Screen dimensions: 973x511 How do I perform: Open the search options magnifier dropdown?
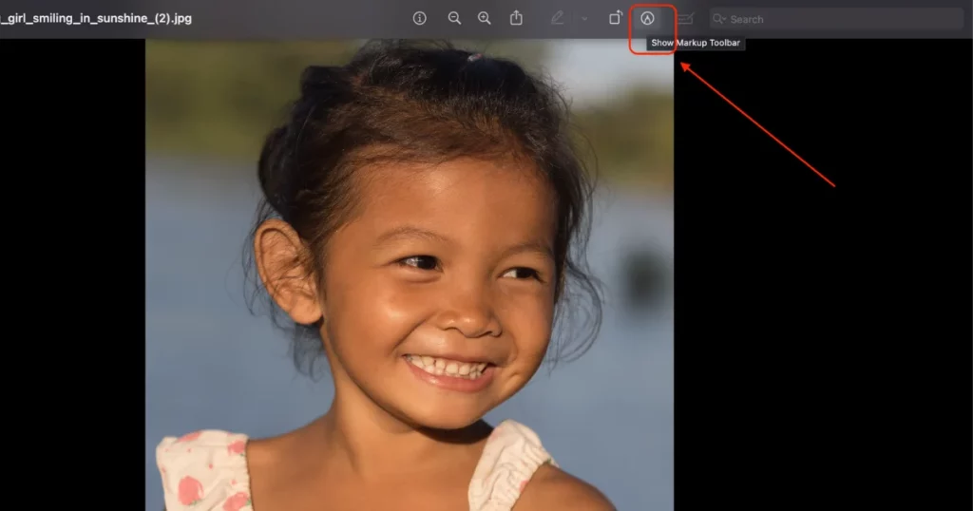pyautogui.click(x=719, y=19)
